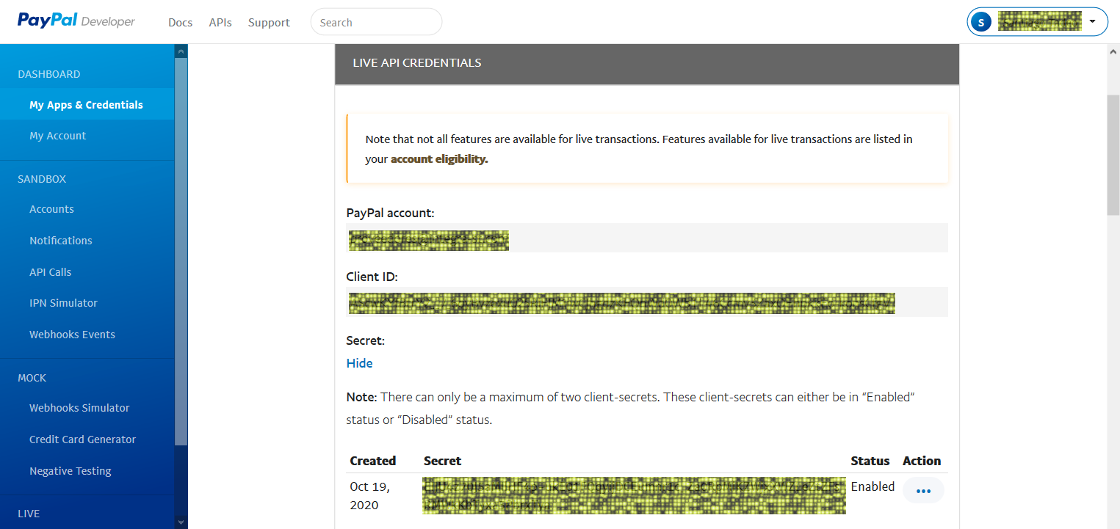Open My Account in sidebar
The width and height of the screenshot is (1120, 529).
57,136
